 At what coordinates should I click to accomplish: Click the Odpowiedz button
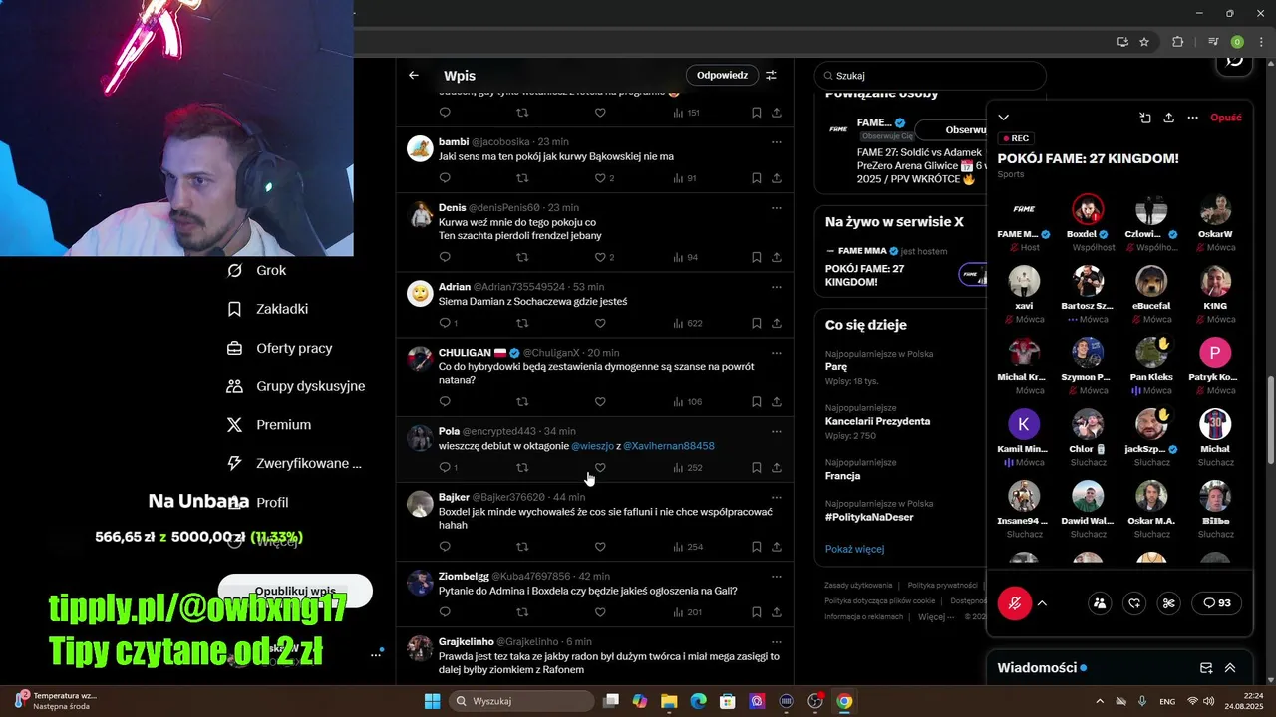pyautogui.click(x=722, y=75)
